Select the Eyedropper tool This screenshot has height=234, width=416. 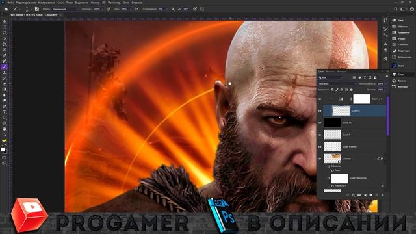[x=5, y=55]
